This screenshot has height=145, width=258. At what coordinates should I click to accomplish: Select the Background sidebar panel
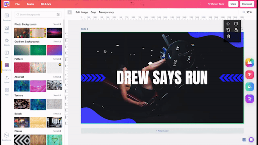[6, 67]
